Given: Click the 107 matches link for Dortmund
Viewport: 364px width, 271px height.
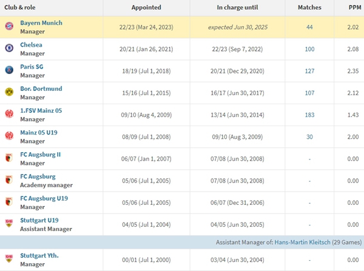Looking at the screenshot, I should pos(309,93).
